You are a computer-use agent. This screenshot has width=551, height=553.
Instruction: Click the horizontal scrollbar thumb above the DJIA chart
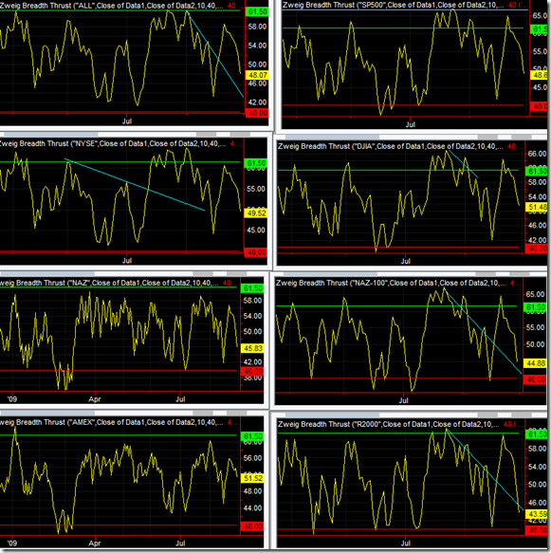click(x=332, y=137)
